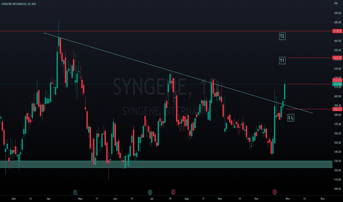Click the 520.00 price axis label

coord(337,170)
